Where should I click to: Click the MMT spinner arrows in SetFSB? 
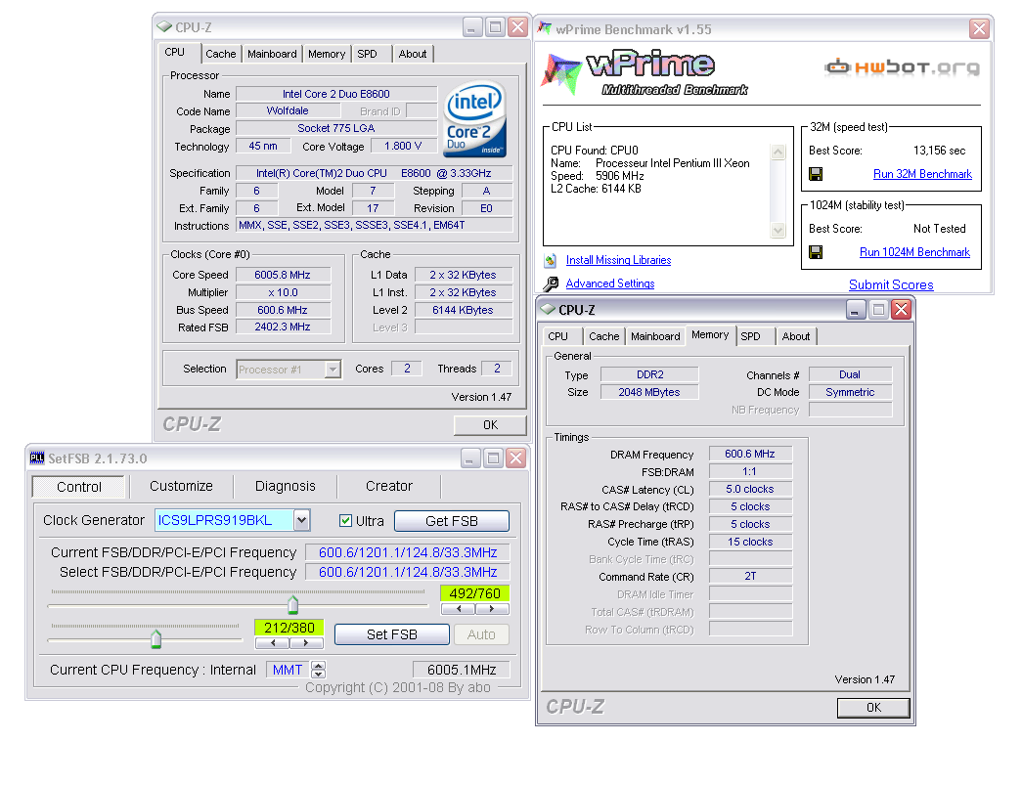(318, 670)
